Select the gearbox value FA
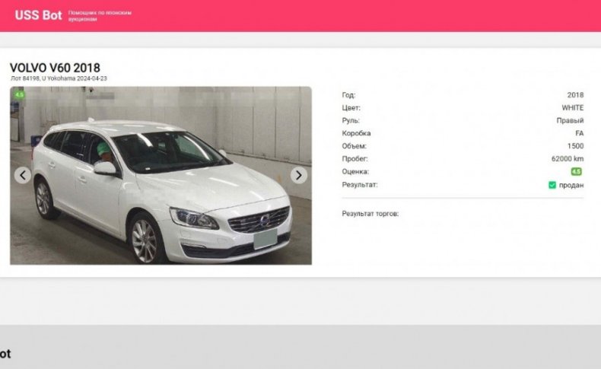Image resolution: width=601 pixels, height=369 pixels. click(579, 133)
